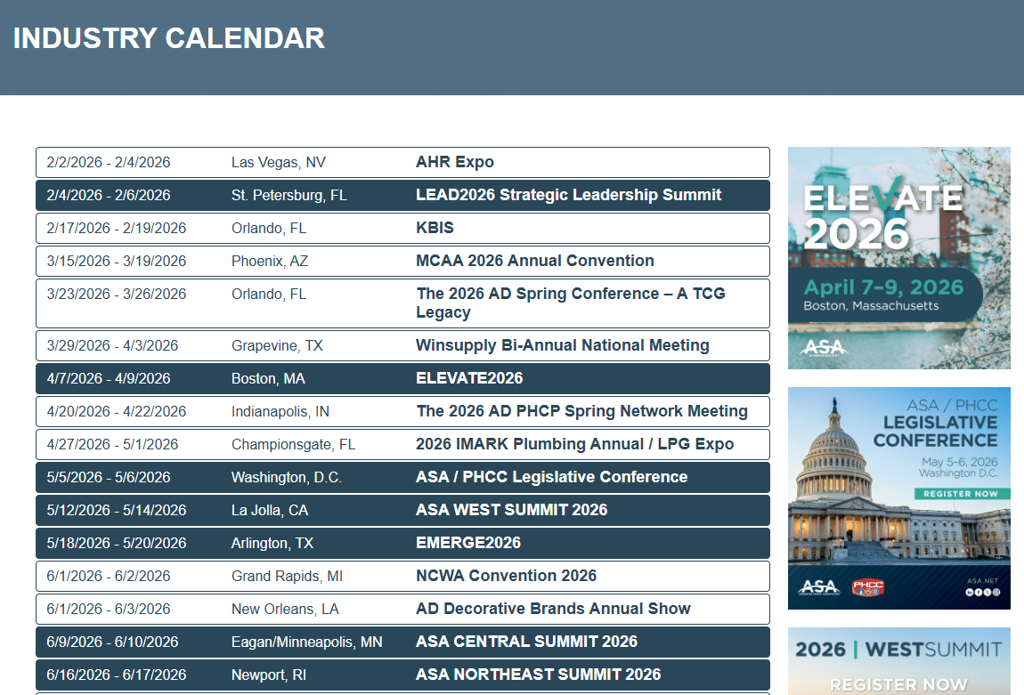The image size is (1024, 695).
Task: Click the ASA logo on ELEVATE banner
Action: (x=825, y=347)
